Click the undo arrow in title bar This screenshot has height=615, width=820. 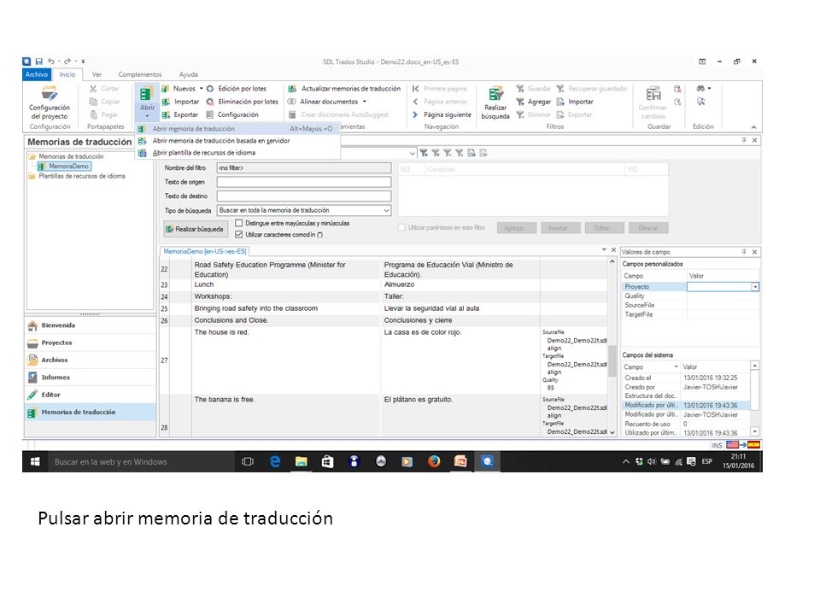[50, 61]
